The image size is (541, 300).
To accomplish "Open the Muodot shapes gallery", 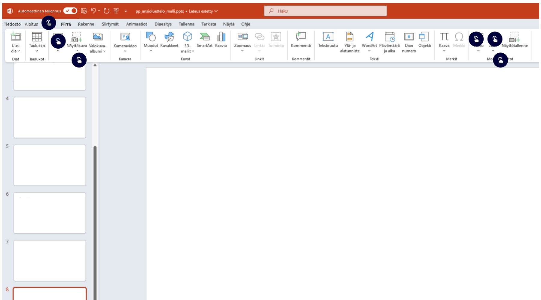I will (151, 37).
